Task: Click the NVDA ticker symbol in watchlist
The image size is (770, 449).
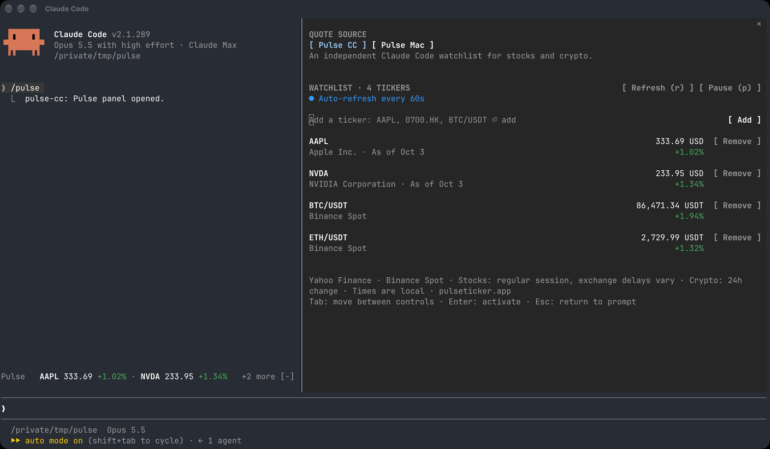Action: point(319,173)
